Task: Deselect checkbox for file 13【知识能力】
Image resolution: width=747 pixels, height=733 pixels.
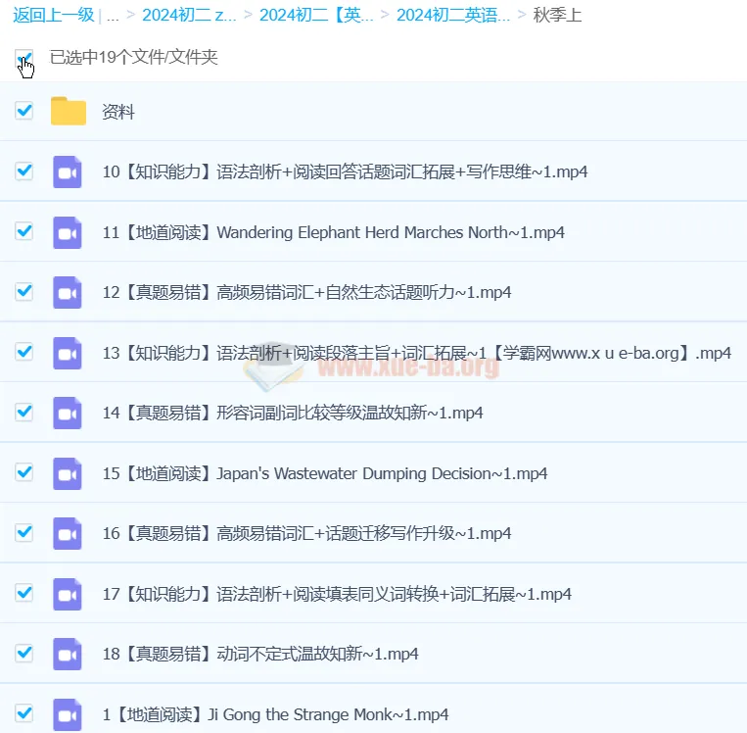Action: (x=23, y=352)
